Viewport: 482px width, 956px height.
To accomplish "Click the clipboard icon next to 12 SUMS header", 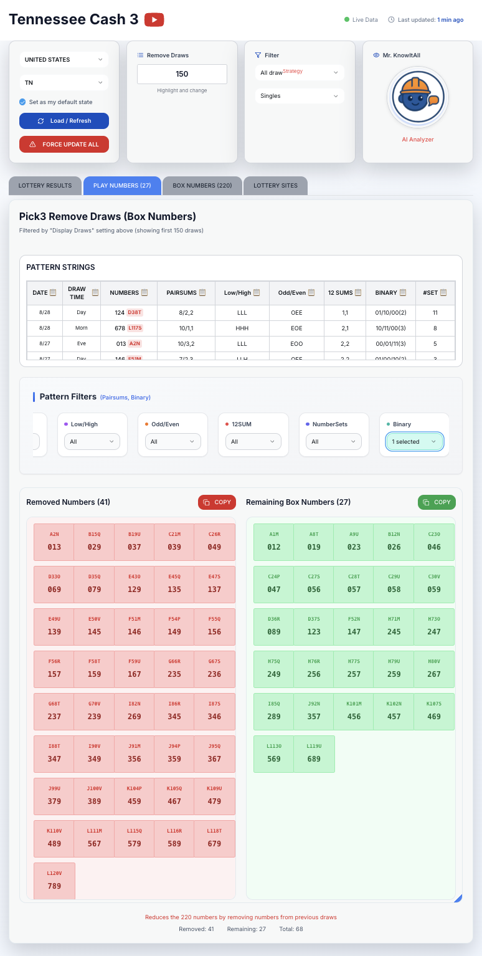I will point(359,293).
